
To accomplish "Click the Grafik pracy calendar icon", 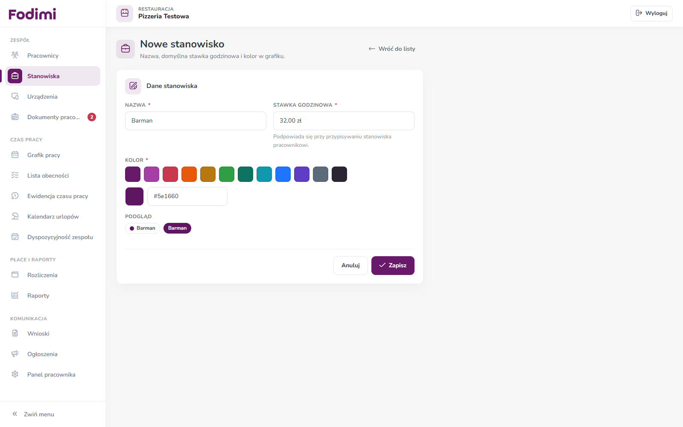I will [x=15, y=155].
